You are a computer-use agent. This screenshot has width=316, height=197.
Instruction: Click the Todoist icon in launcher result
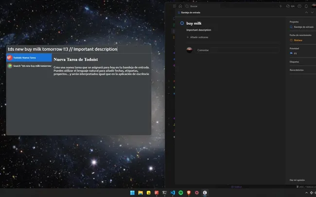[x=10, y=58]
